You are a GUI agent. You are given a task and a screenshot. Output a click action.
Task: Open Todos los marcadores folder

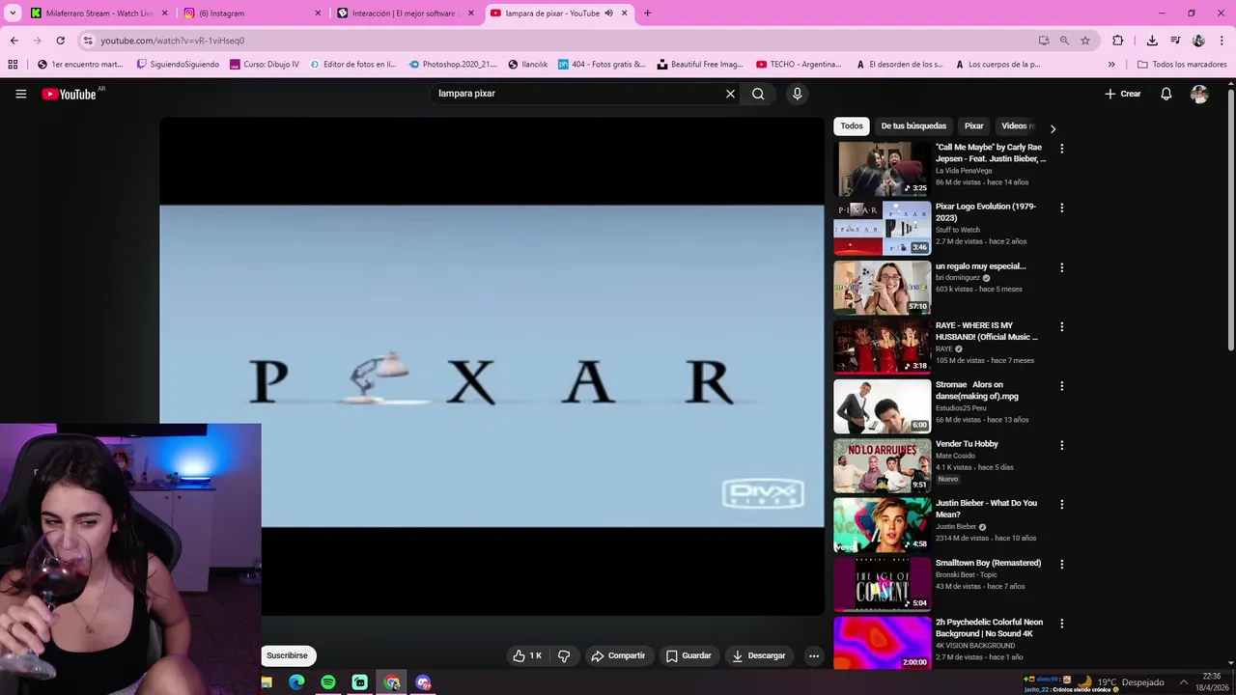tap(1182, 65)
